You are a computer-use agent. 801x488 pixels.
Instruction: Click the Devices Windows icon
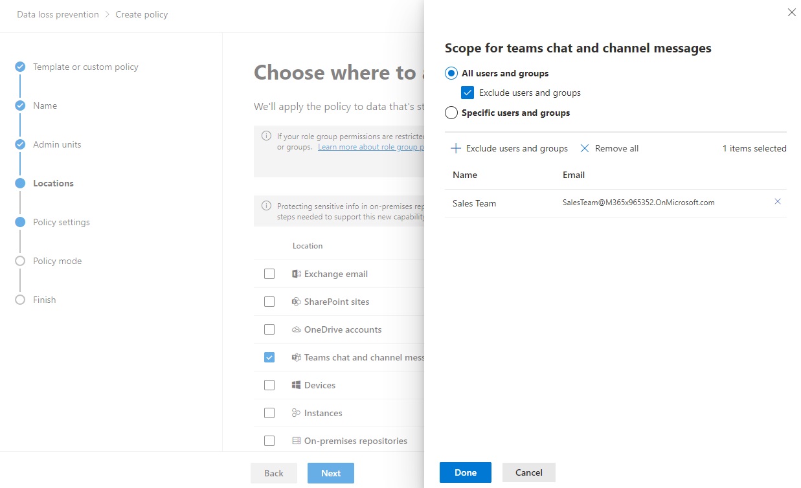(x=296, y=385)
